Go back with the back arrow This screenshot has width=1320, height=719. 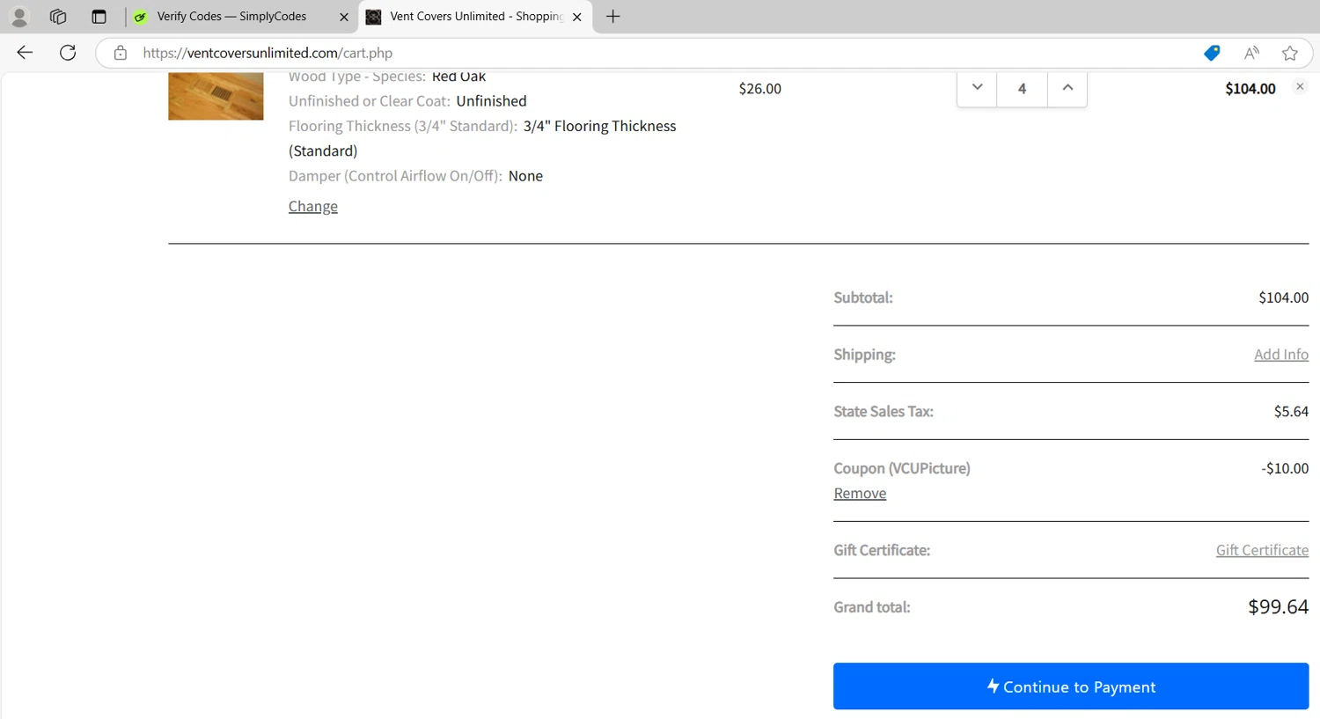point(25,53)
